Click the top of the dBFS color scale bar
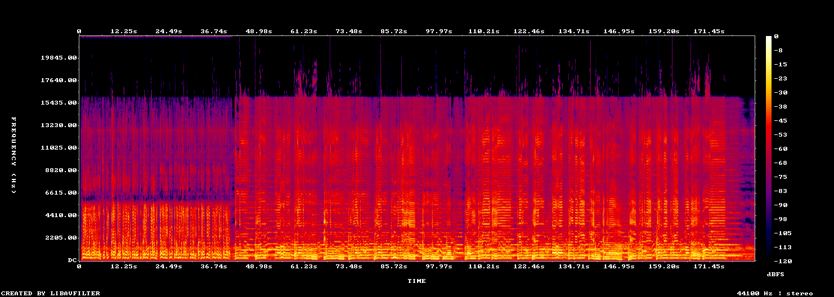The image size is (834, 297). (x=769, y=37)
